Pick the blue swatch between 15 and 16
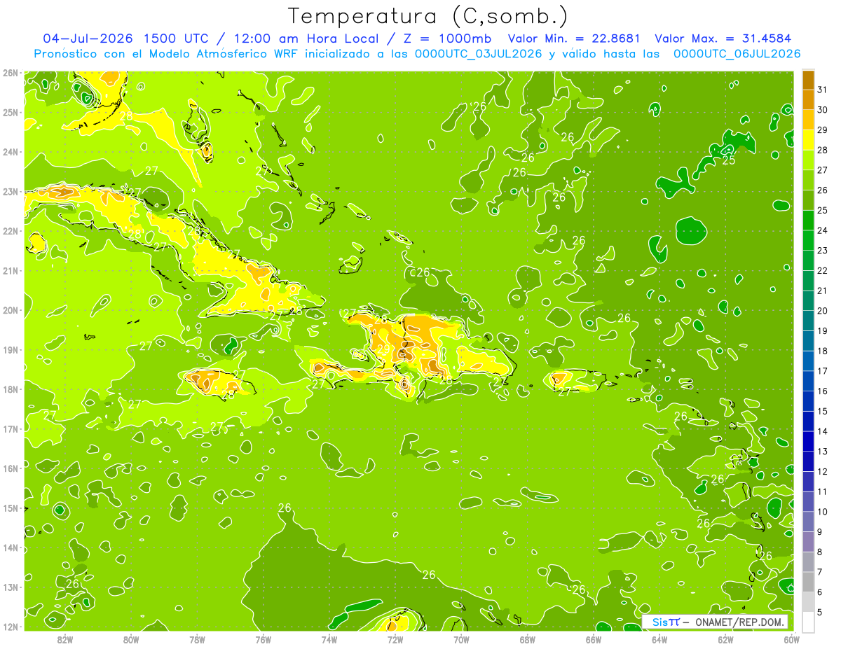The height and width of the screenshot is (649, 841). coord(808,401)
